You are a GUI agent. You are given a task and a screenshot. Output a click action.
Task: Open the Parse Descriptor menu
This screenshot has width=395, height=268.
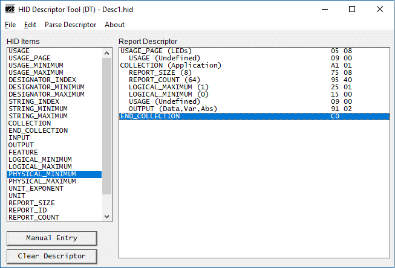point(70,25)
